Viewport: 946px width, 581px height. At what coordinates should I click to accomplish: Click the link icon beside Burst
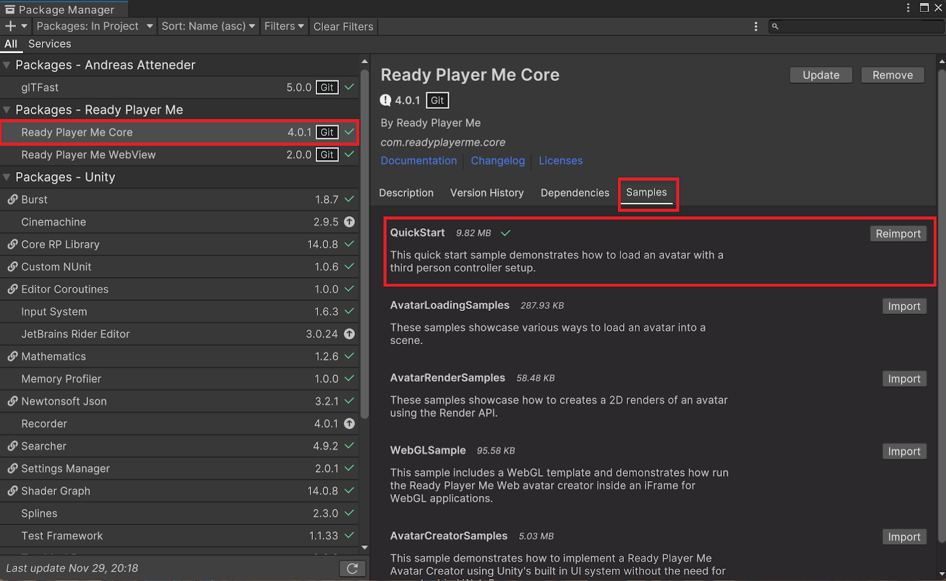[x=12, y=200]
